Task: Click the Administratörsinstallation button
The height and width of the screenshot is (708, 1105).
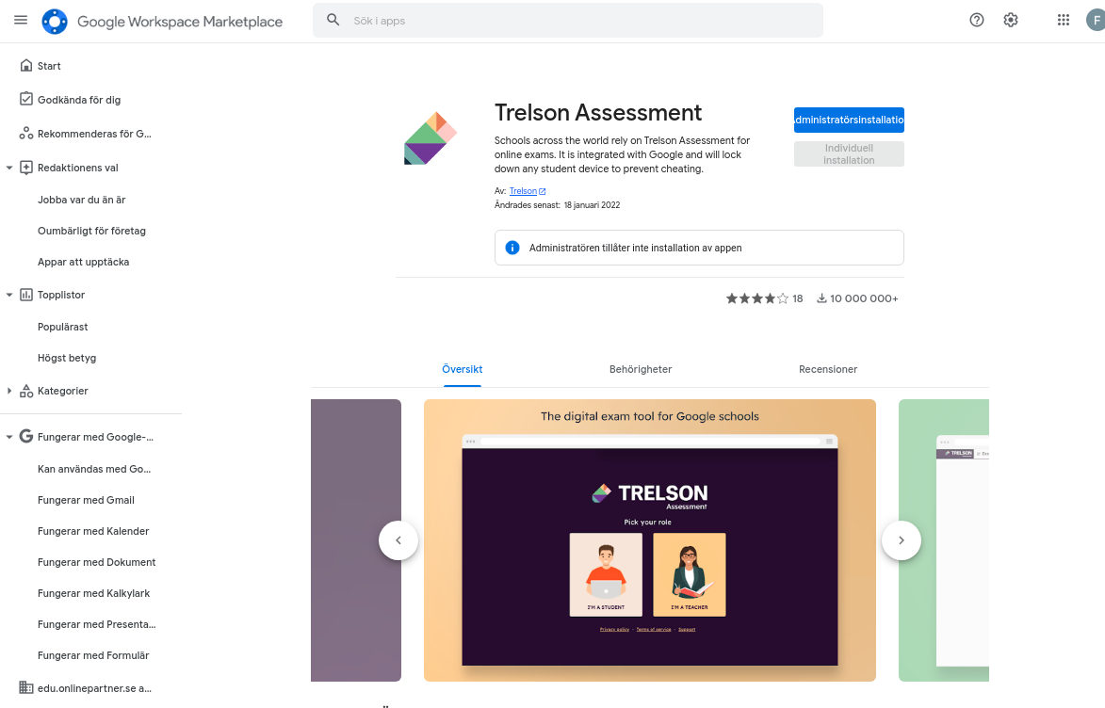Action: point(849,120)
